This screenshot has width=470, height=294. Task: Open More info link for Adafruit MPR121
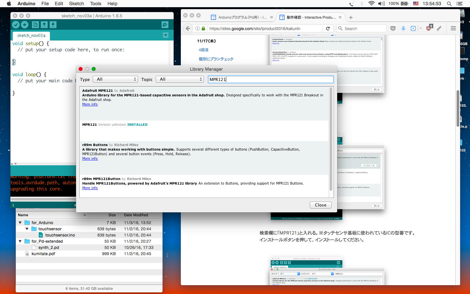[x=90, y=105]
